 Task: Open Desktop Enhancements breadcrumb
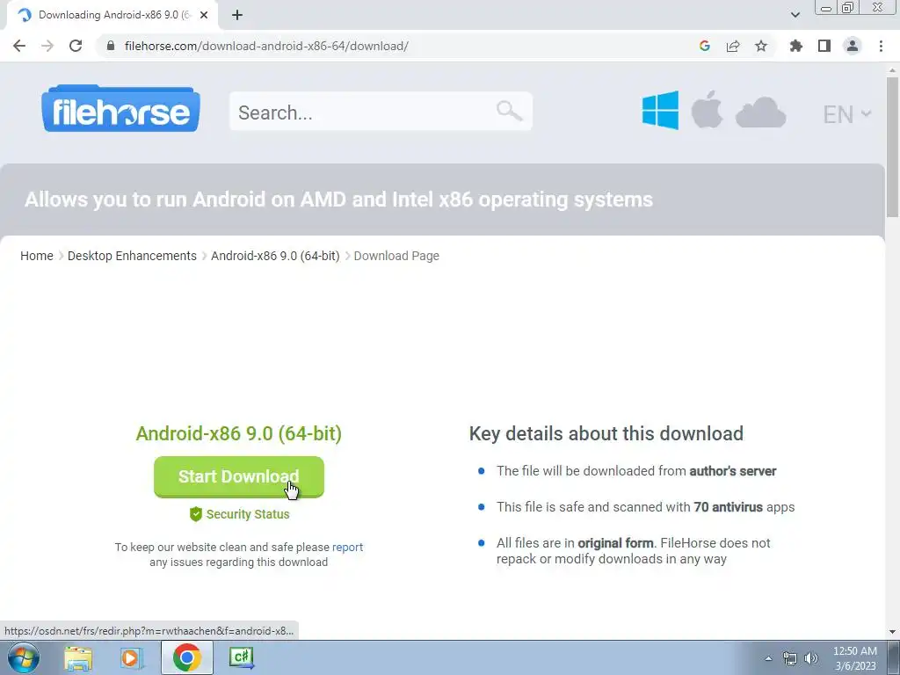tap(132, 256)
